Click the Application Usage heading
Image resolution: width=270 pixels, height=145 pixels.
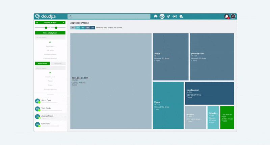click(x=79, y=23)
